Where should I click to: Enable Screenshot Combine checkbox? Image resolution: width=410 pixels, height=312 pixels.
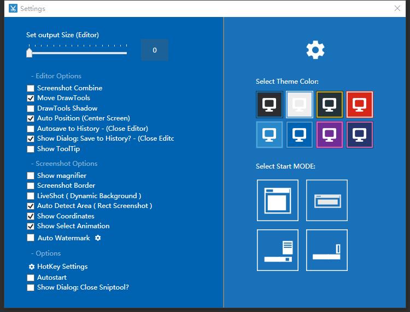click(31, 88)
